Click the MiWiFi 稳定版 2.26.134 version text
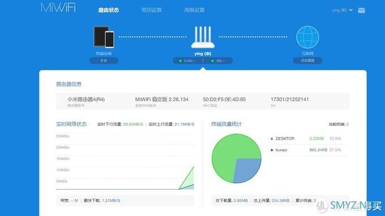Image resolution: width=385 pixels, height=216 pixels. point(162,100)
